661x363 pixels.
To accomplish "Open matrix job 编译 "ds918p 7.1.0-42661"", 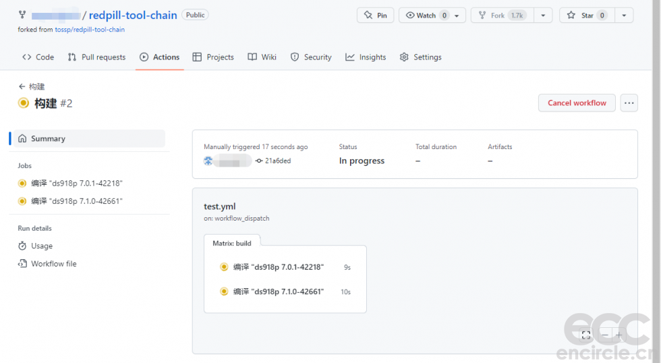I will (x=285, y=291).
